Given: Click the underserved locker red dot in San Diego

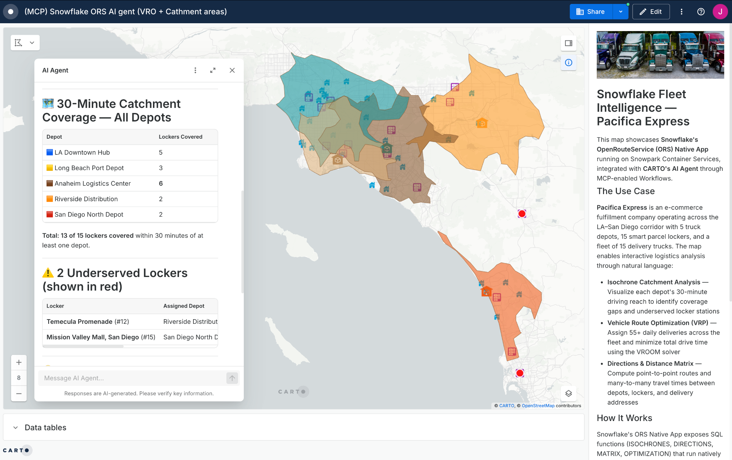Looking at the screenshot, I should pyautogui.click(x=520, y=373).
